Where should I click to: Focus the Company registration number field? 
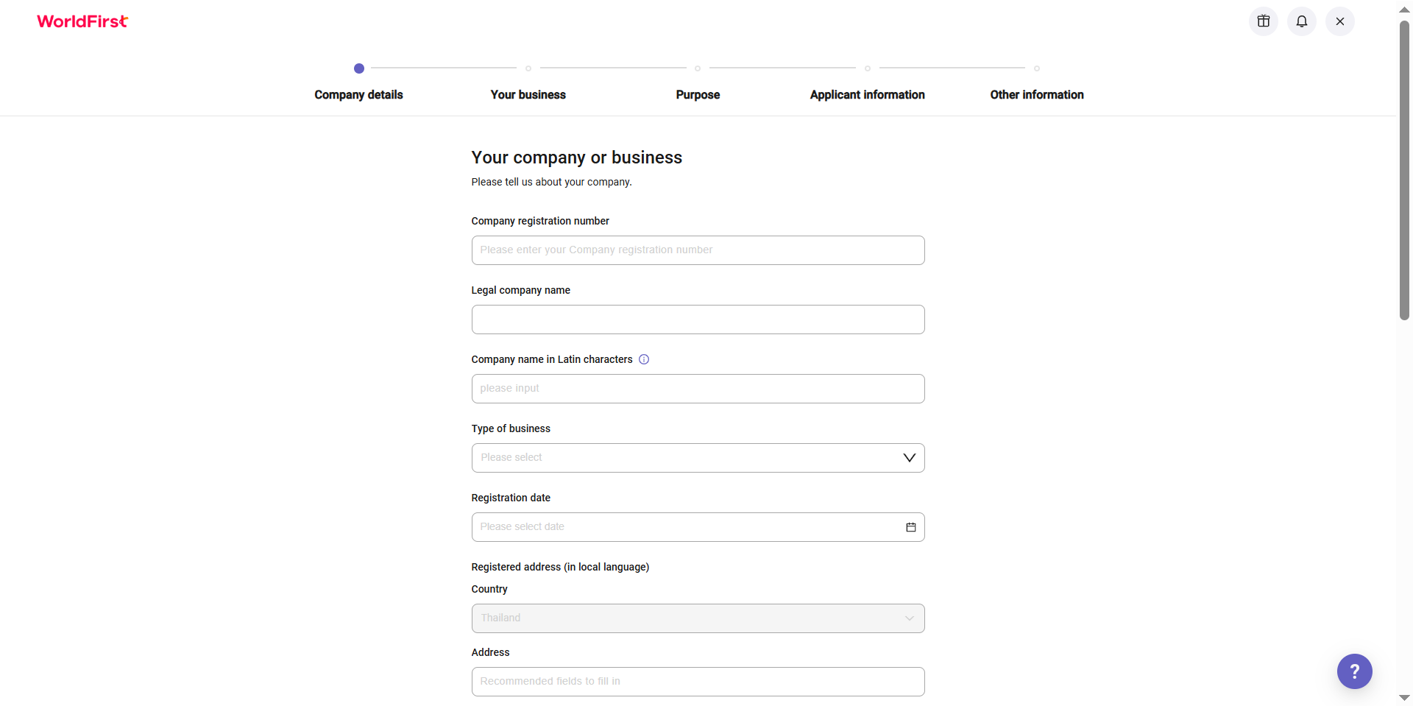tap(698, 250)
